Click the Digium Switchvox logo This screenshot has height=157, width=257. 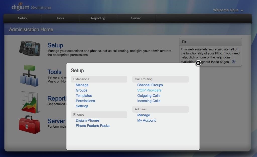(x=31, y=7)
